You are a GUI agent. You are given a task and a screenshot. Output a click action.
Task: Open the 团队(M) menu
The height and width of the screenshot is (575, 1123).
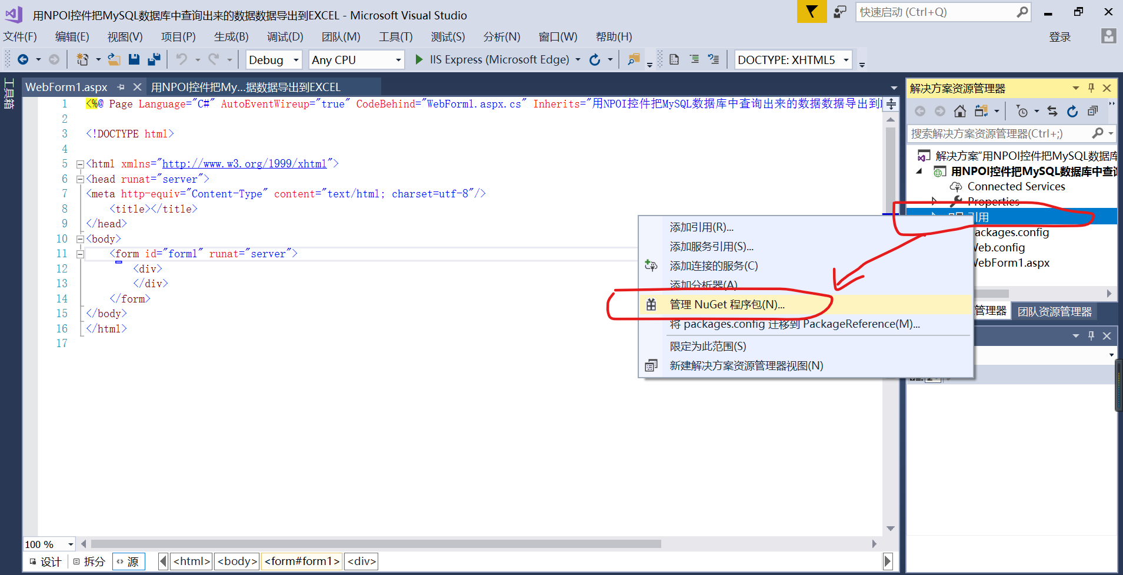coord(341,36)
